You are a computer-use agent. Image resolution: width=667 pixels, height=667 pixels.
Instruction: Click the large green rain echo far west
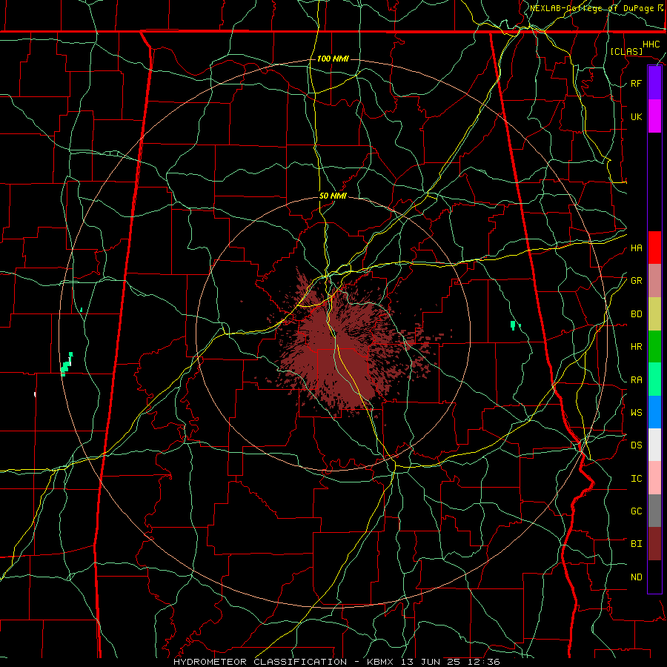click(x=66, y=365)
